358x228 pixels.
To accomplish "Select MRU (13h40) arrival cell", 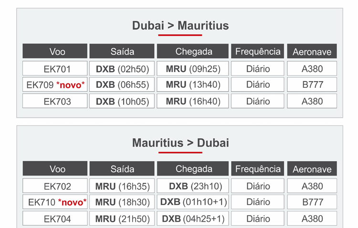I will tap(193, 85).
